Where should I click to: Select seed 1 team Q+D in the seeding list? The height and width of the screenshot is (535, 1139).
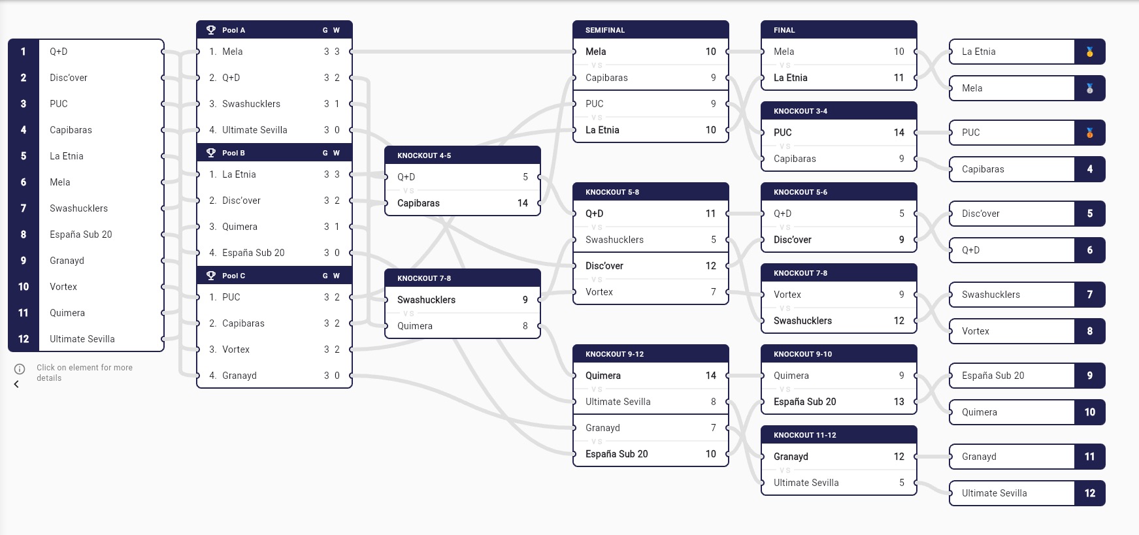click(x=98, y=52)
